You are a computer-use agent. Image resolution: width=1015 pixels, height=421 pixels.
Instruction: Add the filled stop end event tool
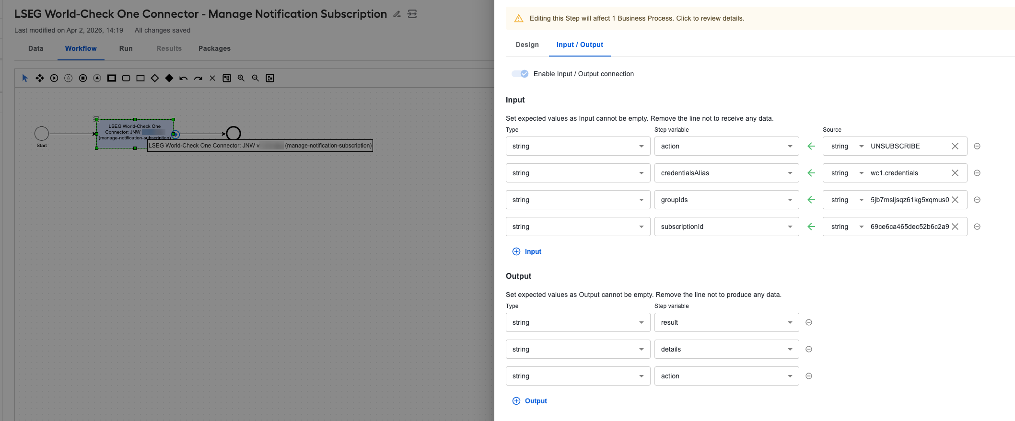pos(83,78)
